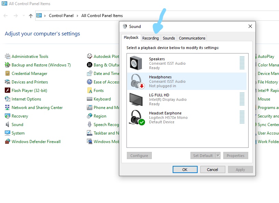This screenshot has height=203, width=279.
Task: Click the Apply button
Action: (x=240, y=170)
